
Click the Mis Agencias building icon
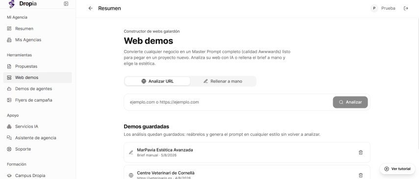(x=9, y=40)
